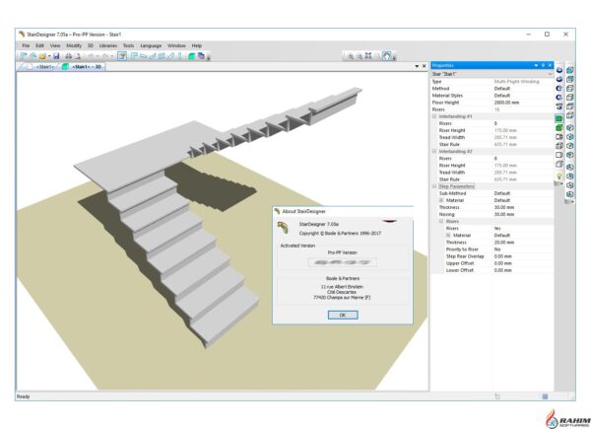Open the document tabs list arrow
The width and height of the screenshot is (591, 429).
[417, 66]
